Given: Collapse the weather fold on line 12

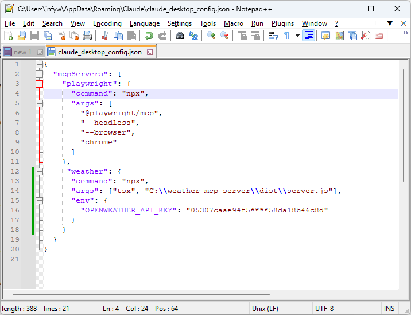Looking at the screenshot, I should 39,171.
